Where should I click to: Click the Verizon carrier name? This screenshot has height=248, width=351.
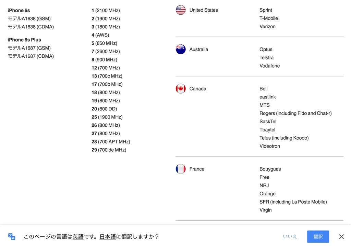coord(267,26)
